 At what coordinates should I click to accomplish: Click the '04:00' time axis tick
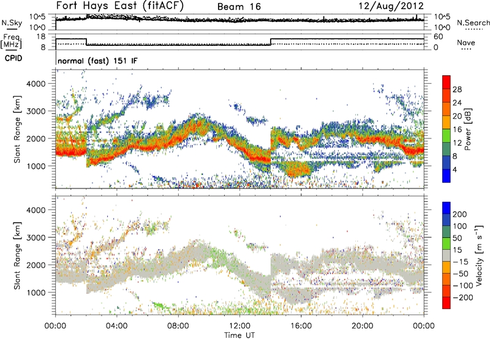tap(116, 326)
